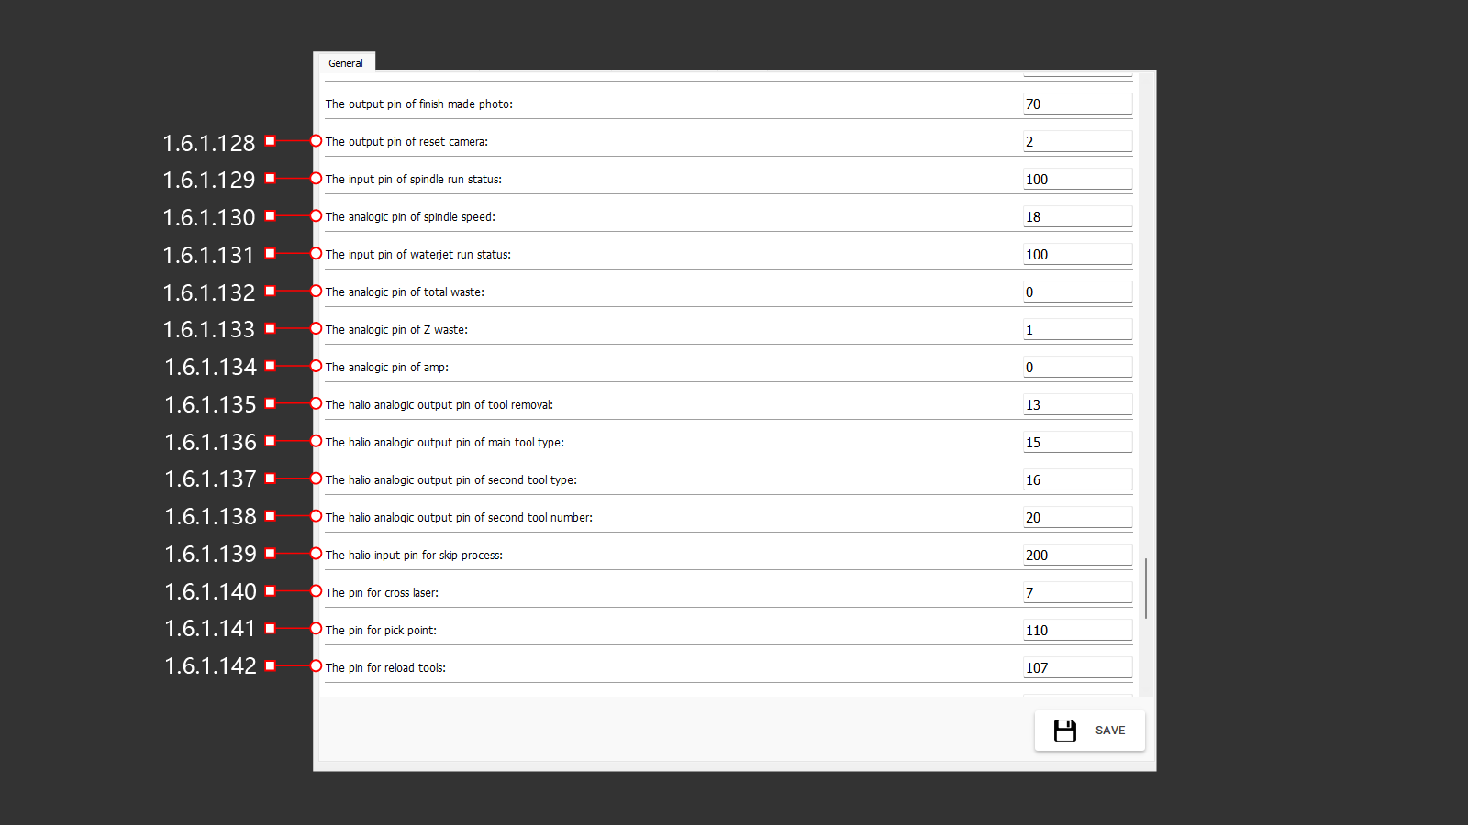Focus the total waste analogic pin field
1468x825 pixels.
pos(1077,292)
